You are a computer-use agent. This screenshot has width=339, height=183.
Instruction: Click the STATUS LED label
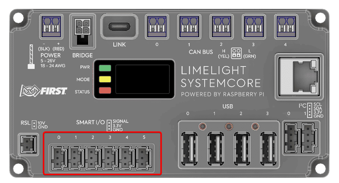click(82, 92)
